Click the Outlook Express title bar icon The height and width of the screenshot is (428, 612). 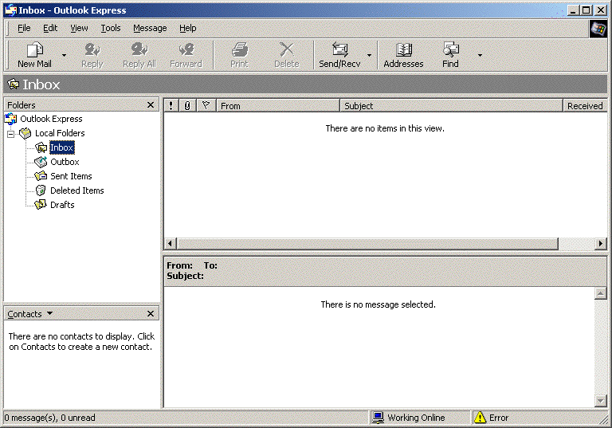point(10,10)
